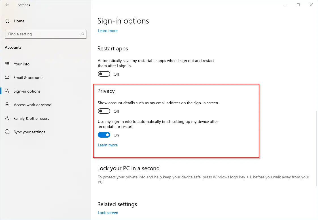Click the search magnifier icon
Image resolution: width=318 pixels, height=220 pixels.
tap(82, 34)
